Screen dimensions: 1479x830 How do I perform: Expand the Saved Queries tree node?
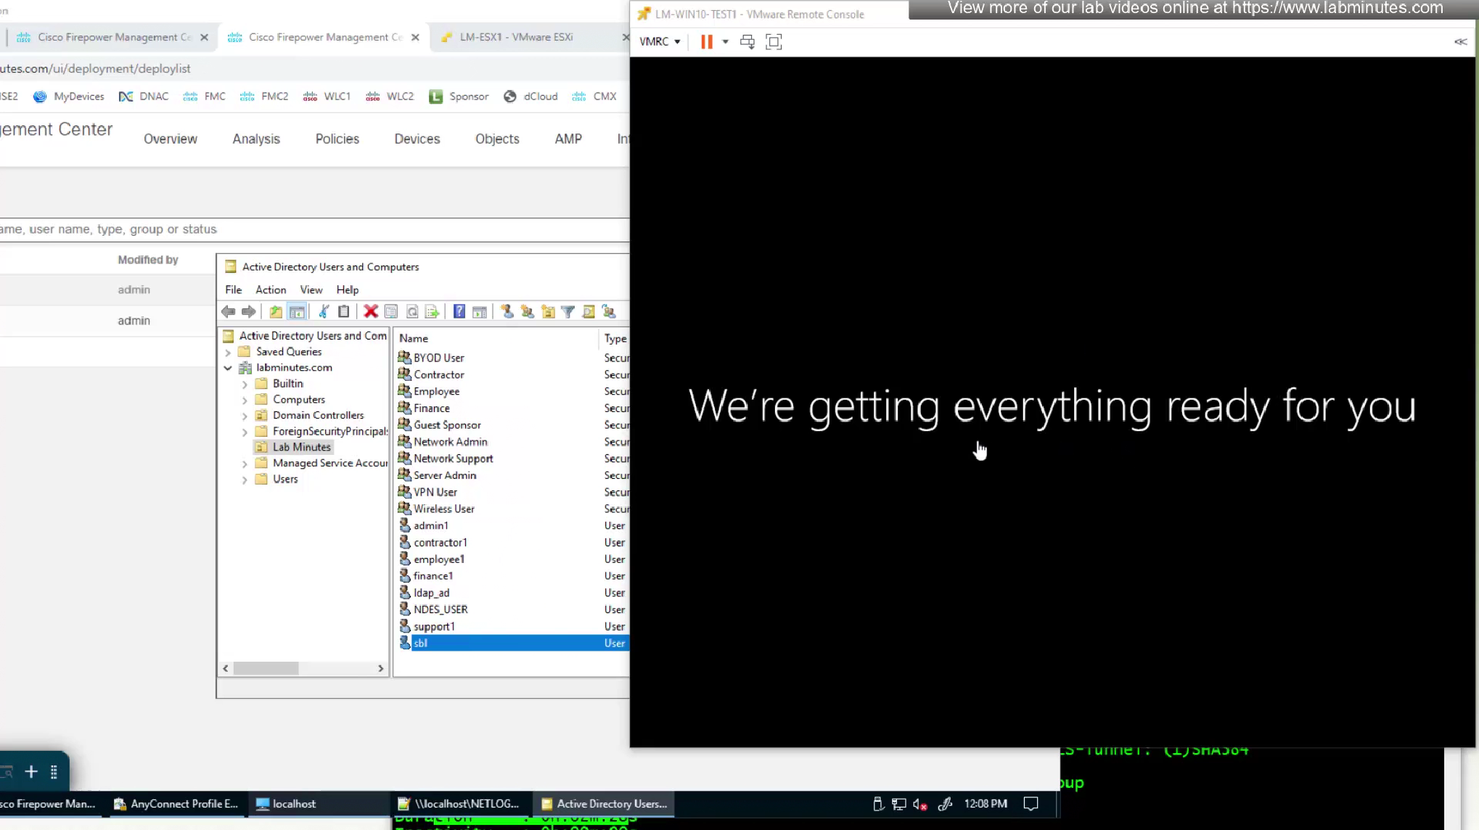click(228, 352)
